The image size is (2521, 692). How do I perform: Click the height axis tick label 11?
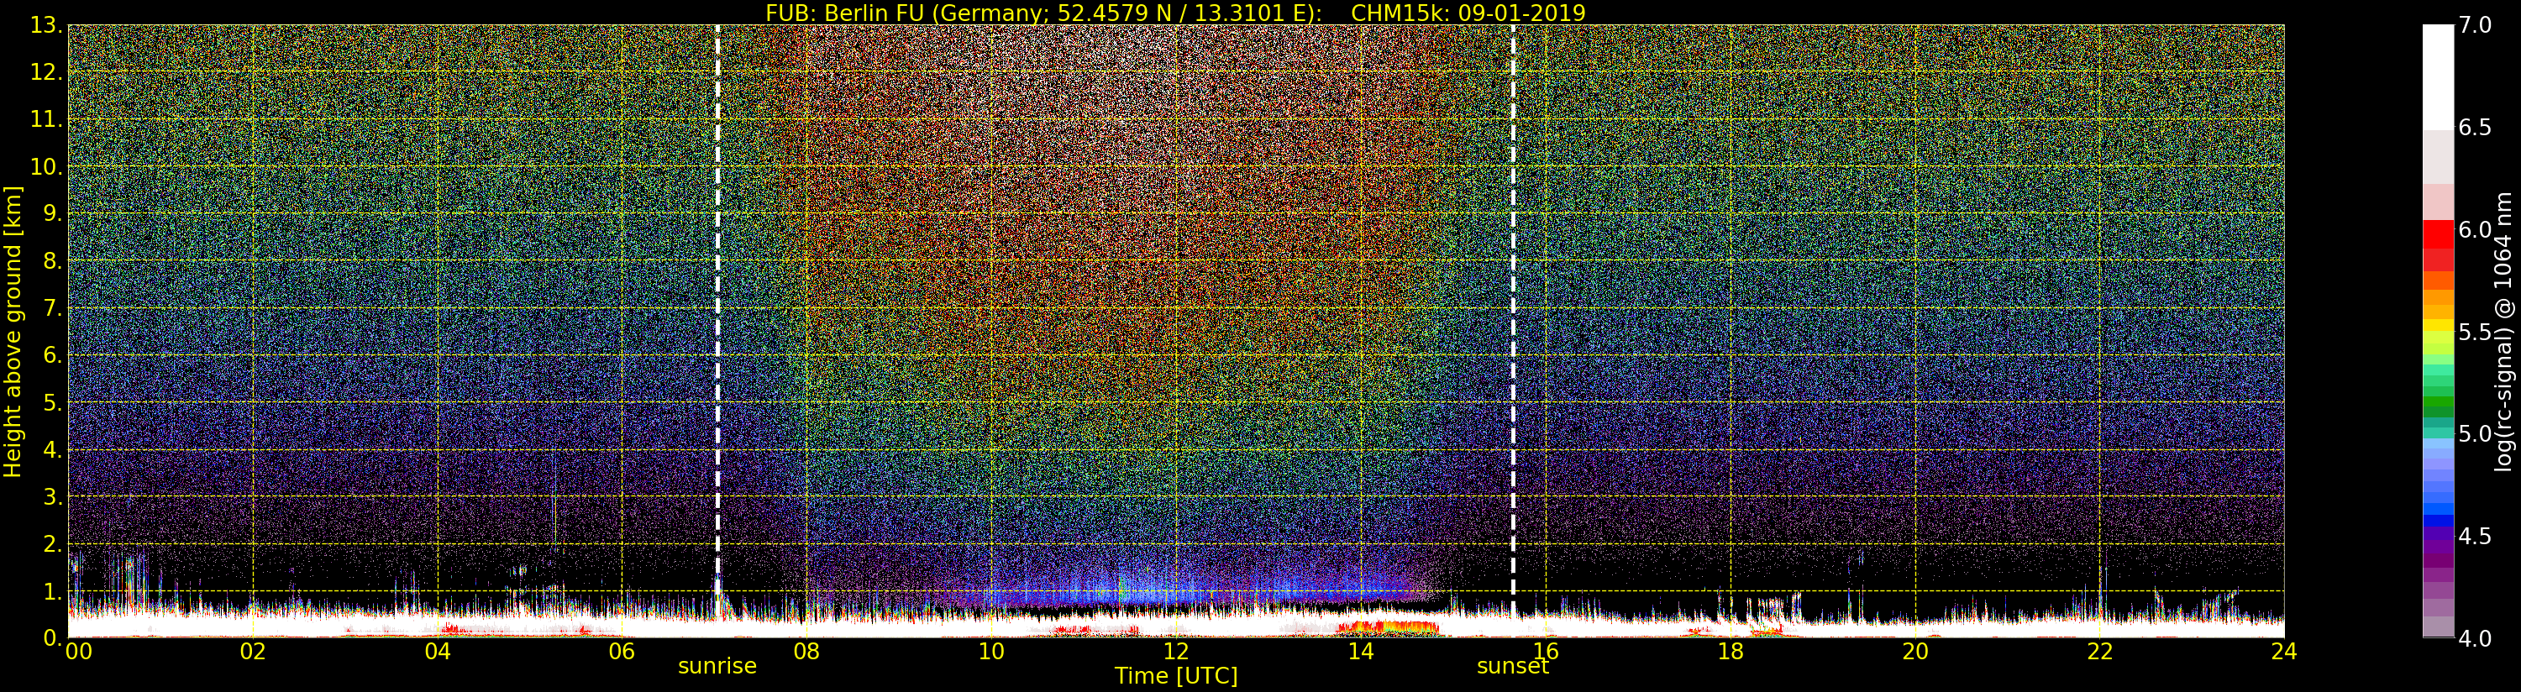pos(46,119)
